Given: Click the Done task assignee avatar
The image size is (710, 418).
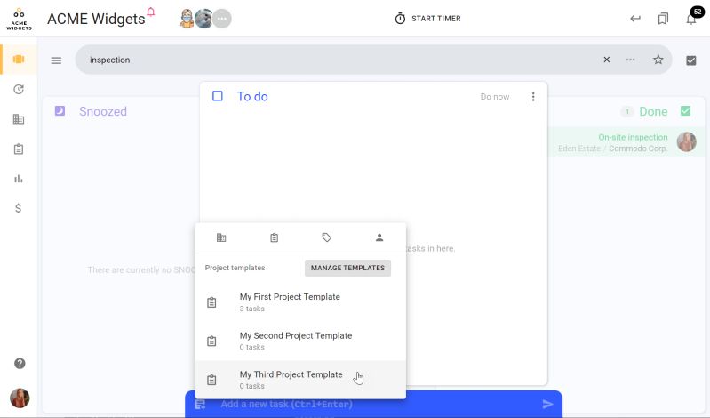Looking at the screenshot, I should coord(687,142).
